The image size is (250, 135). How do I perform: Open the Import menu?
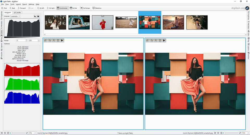18,4
